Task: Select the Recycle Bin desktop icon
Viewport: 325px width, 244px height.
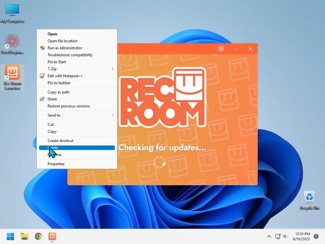Action: [x=309, y=200]
